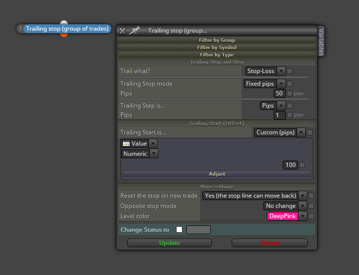The width and height of the screenshot is (359, 275).
Task: Expand the Filter by Symbol section
Action: [x=217, y=48]
